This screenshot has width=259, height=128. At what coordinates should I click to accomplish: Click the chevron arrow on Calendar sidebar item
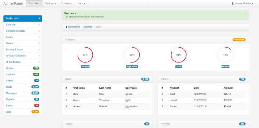pyautogui.click(x=39, y=24)
